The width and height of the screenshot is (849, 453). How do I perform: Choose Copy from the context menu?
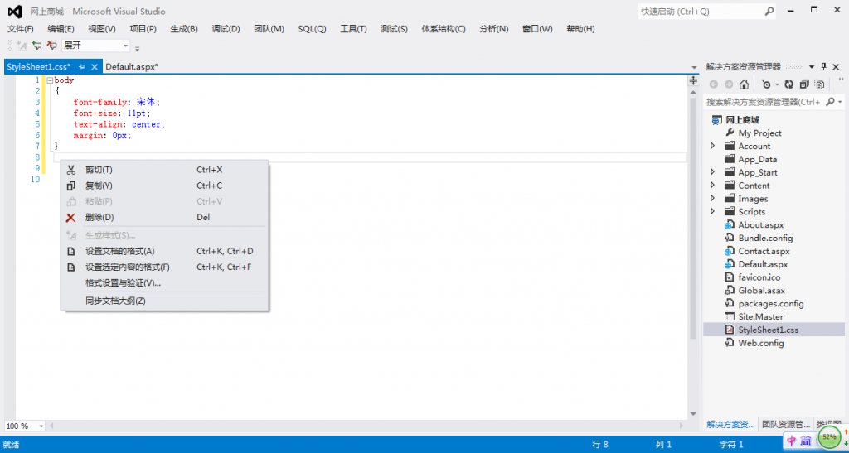point(165,186)
